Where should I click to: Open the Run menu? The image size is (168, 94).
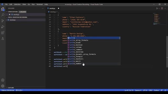(33, 4)
